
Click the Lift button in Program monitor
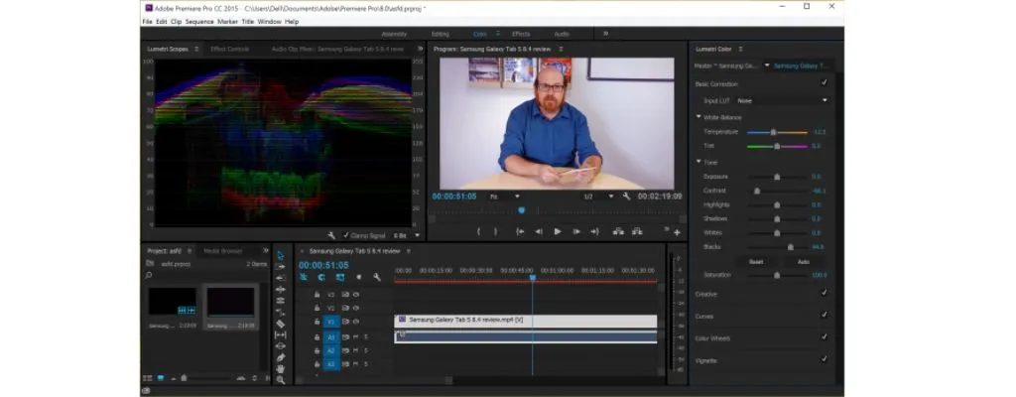[x=618, y=231]
